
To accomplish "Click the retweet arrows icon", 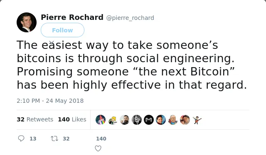I will 54,138.
